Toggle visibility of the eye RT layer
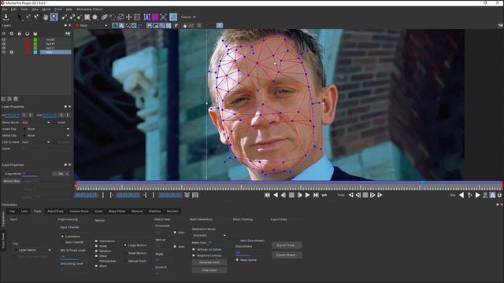This screenshot has height=283, width=504. tap(4, 44)
